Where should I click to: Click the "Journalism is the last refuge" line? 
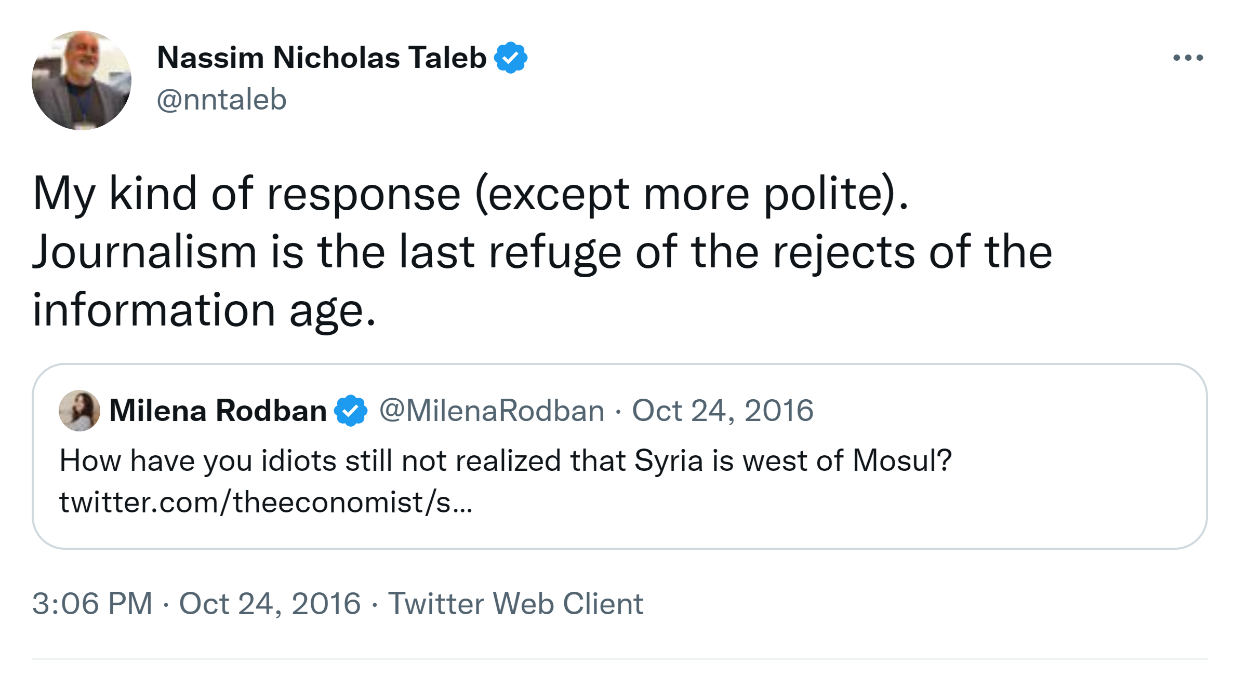pyautogui.click(x=542, y=252)
